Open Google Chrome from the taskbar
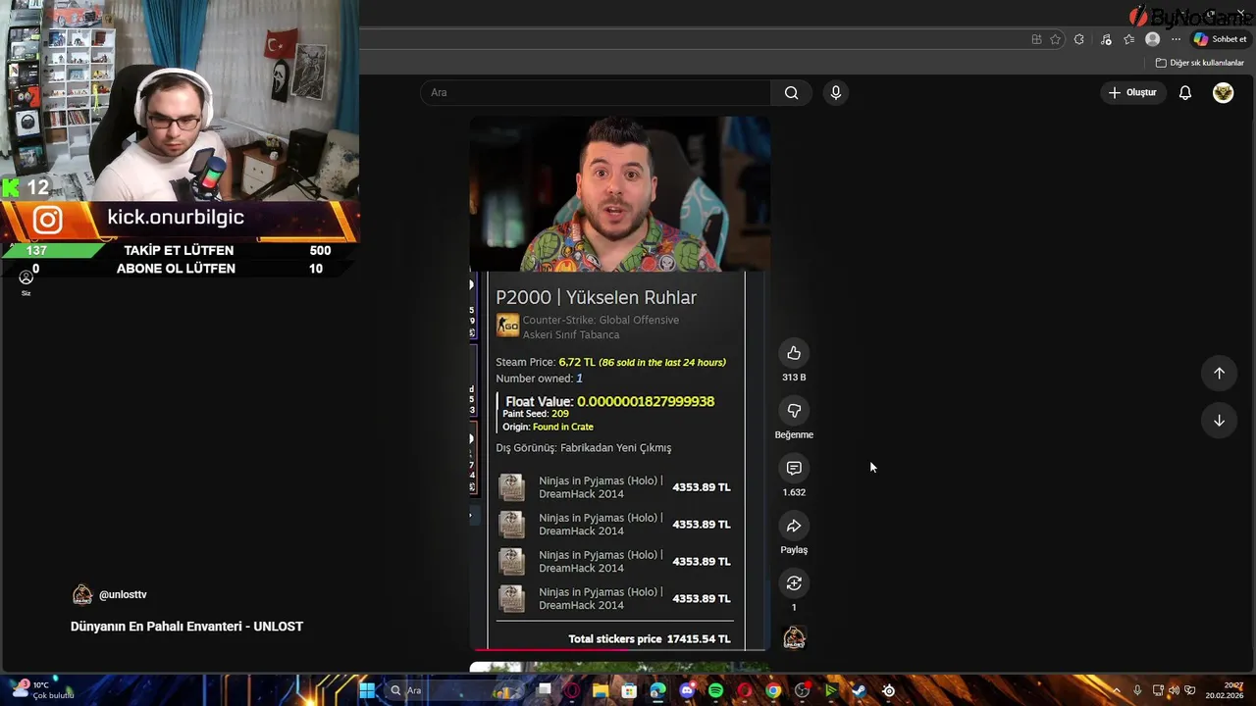This screenshot has width=1256, height=706. pyautogui.click(x=773, y=690)
